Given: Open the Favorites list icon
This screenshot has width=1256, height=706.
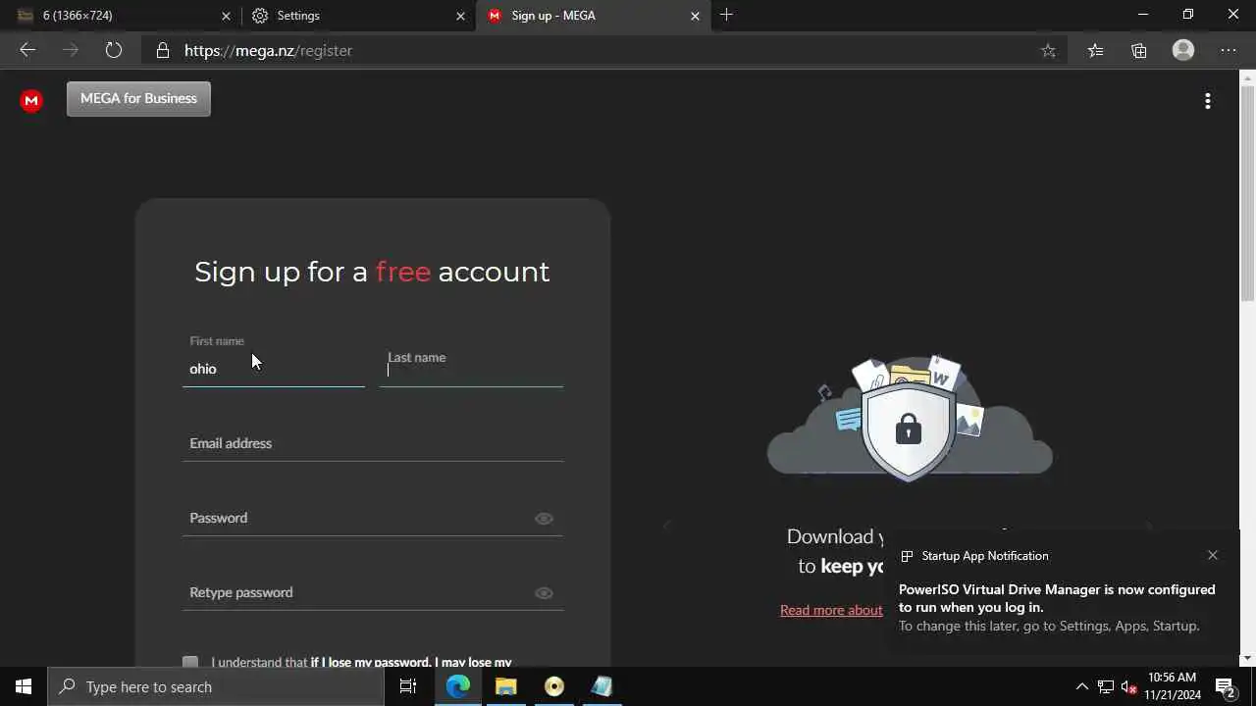Looking at the screenshot, I should [1095, 51].
